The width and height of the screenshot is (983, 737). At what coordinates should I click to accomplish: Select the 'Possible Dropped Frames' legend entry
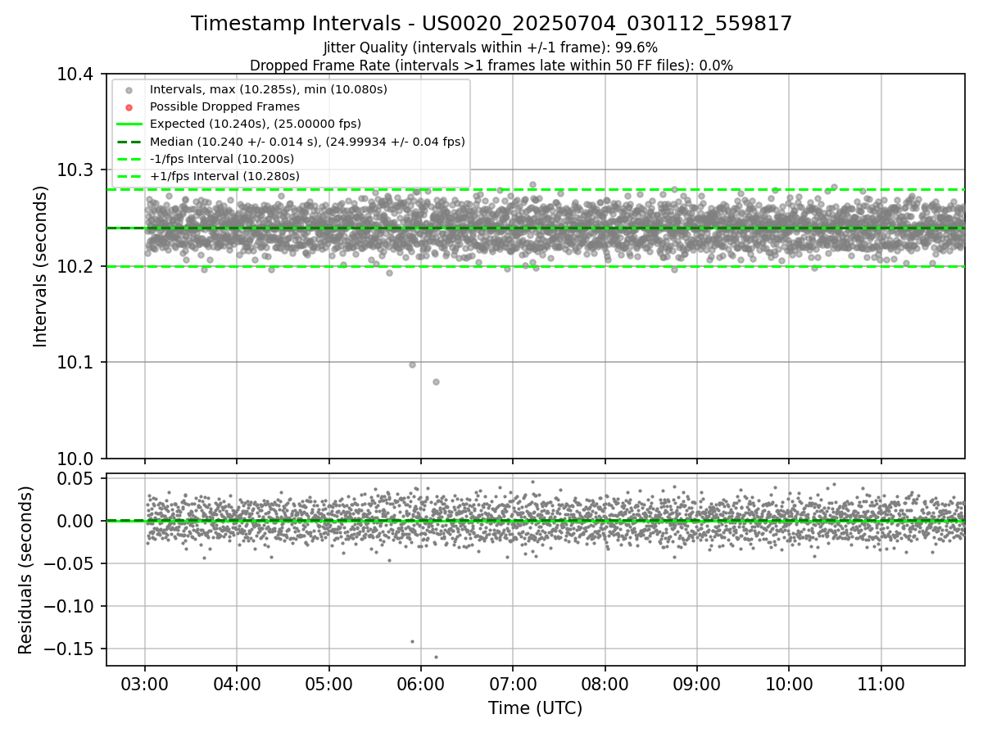pos(224,106)
